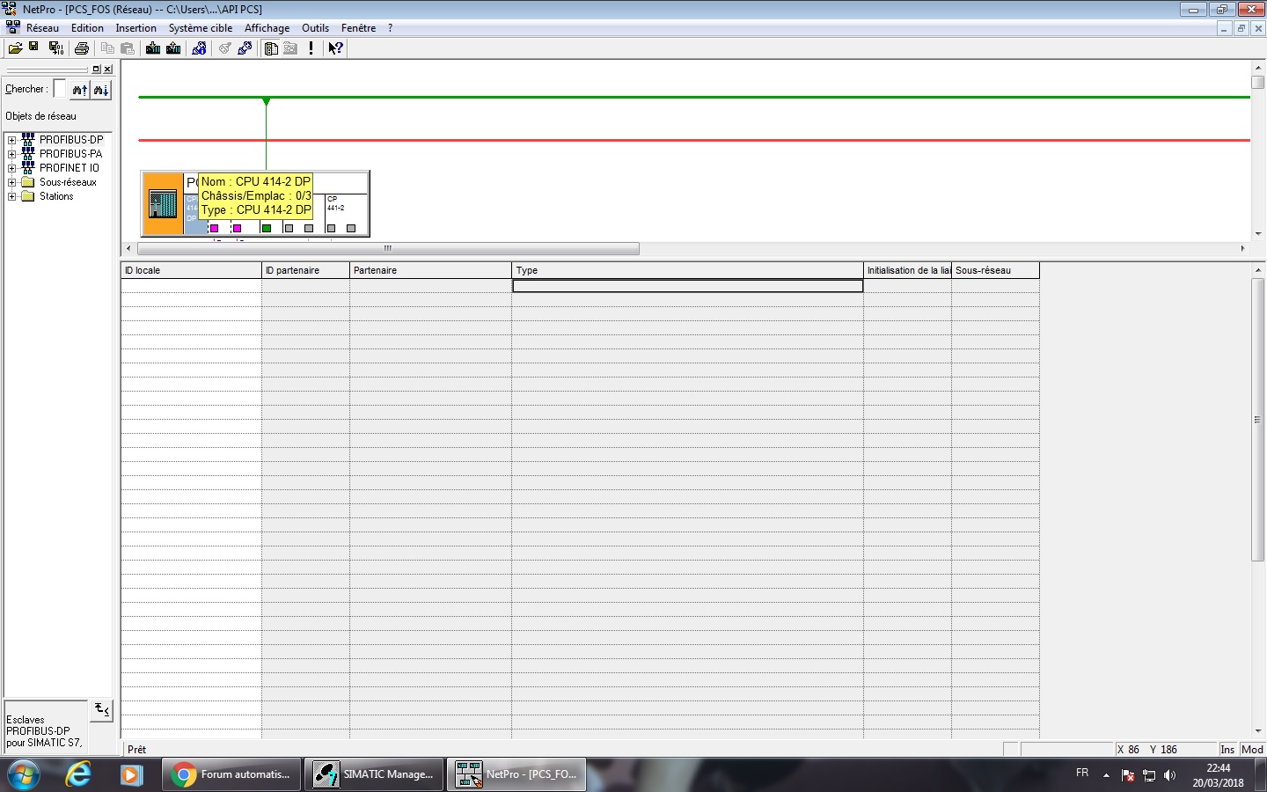
Task: Click the Print toolbar icon
Action: click(82, 48)
